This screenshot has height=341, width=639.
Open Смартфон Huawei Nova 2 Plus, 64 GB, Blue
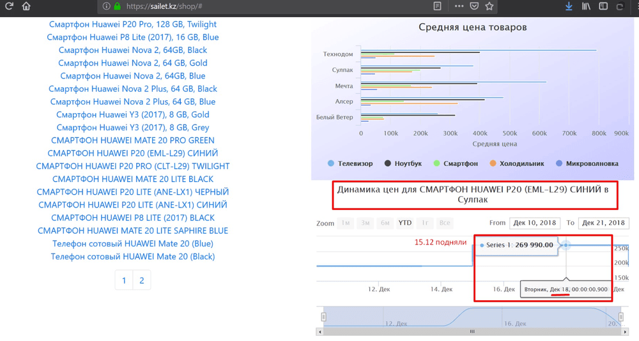point(133,102)
